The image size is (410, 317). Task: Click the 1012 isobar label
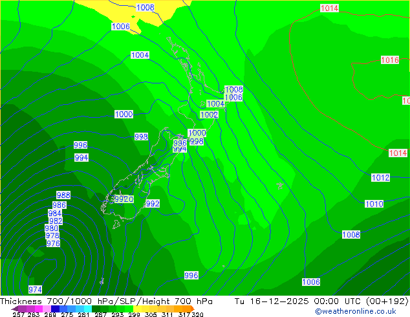[x=381, y=178]
